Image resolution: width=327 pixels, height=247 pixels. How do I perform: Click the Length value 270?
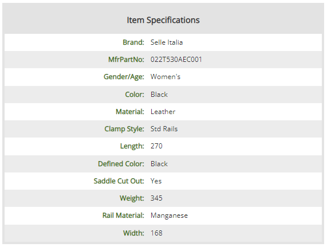pyautogui.click(x=156, y=146)
